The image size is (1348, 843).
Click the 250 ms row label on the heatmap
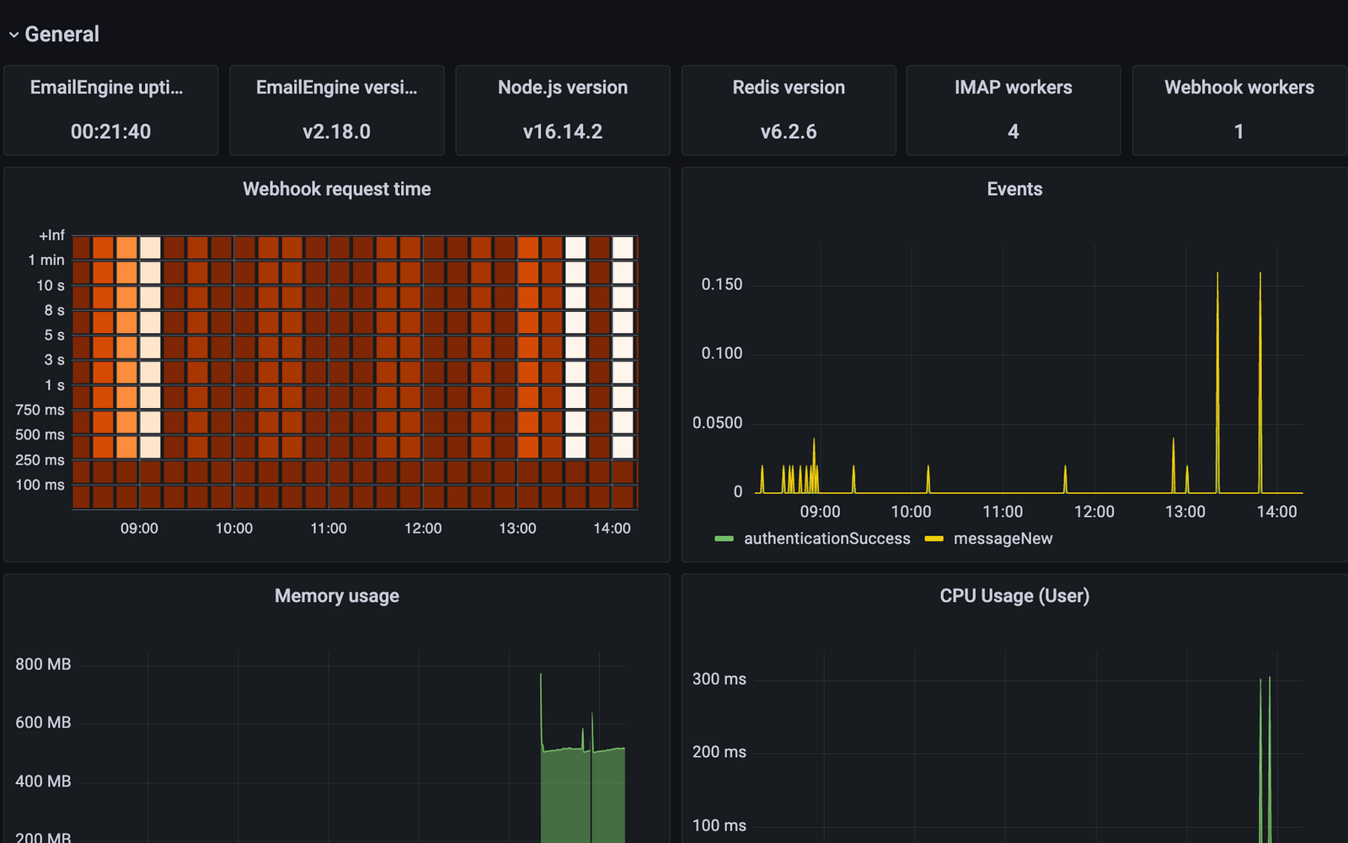coord(40,459)
